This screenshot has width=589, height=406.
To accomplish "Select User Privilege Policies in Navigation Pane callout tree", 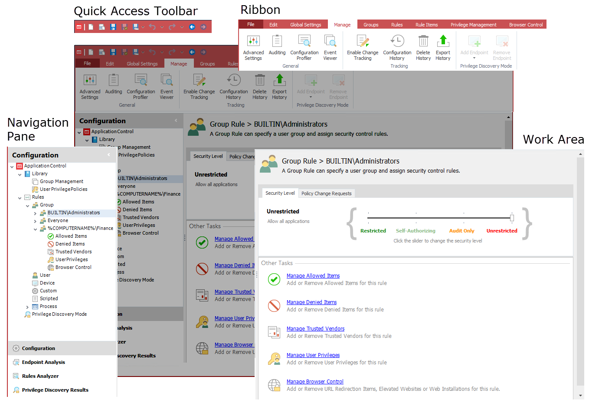I will 64,190.
